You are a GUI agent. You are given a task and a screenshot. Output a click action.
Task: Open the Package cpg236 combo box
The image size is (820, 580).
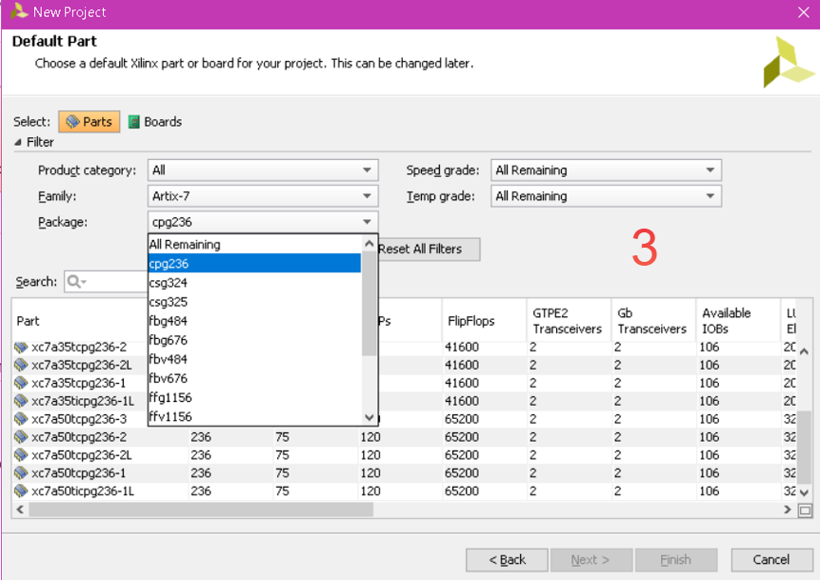pyautogui.click(x=263, y=222)
